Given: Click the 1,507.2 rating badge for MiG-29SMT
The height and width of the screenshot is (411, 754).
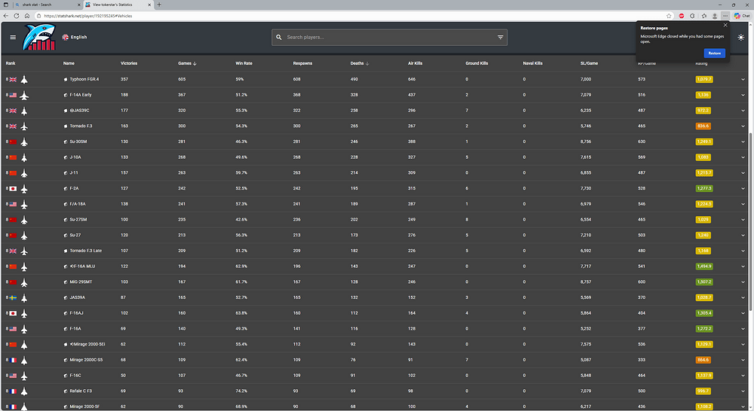Looking at the screenshot, I should 703,282.
